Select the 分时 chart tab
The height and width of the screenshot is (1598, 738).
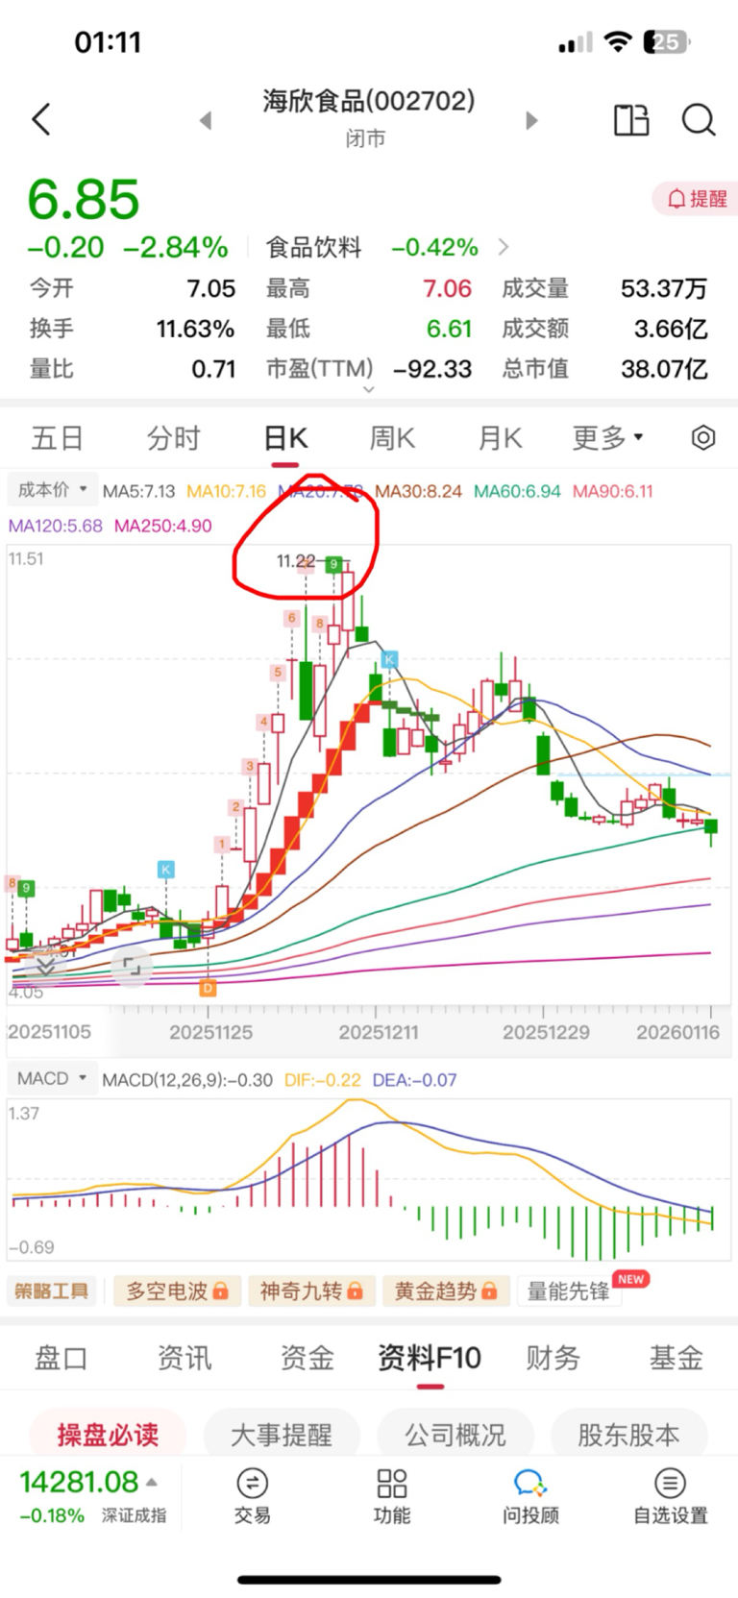[173, 438]
